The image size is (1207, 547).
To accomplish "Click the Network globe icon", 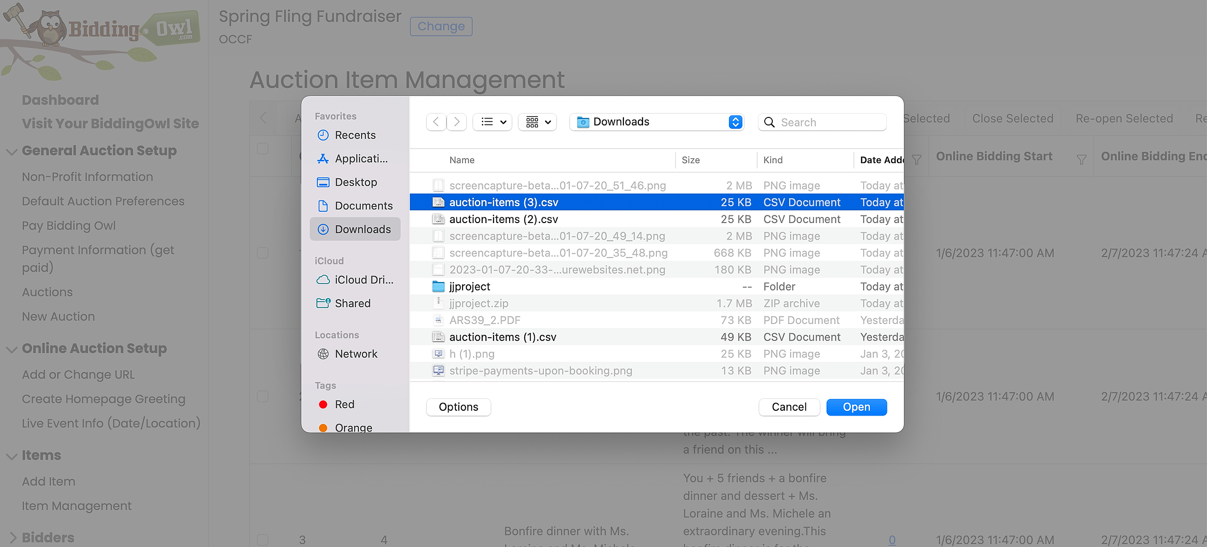I will tap(323, 354).
